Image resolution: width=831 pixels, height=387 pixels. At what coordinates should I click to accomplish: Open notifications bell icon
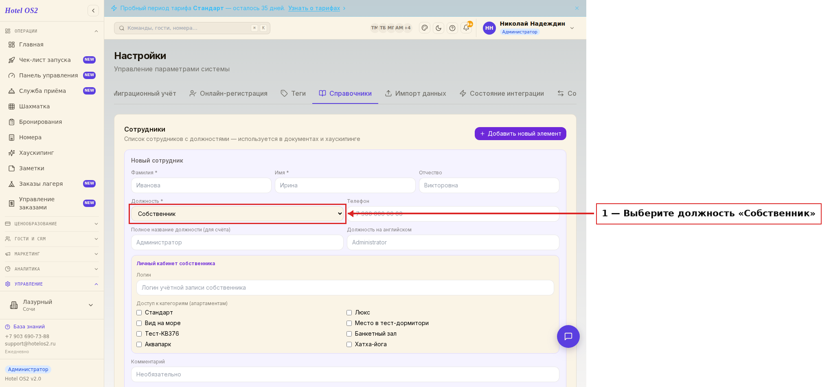(x=466, y=28)
